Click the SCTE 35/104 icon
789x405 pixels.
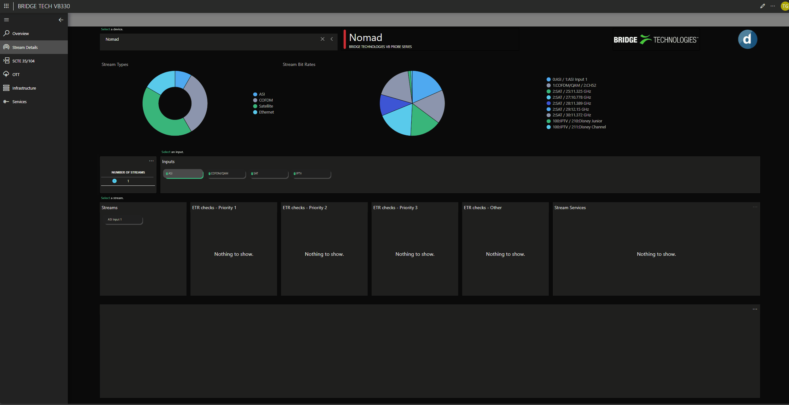coord(6,61)
